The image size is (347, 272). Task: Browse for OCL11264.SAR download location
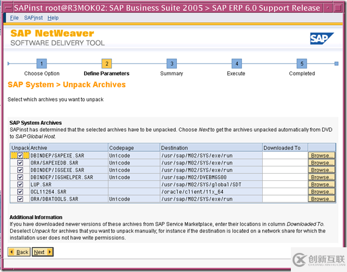(322, 192)
